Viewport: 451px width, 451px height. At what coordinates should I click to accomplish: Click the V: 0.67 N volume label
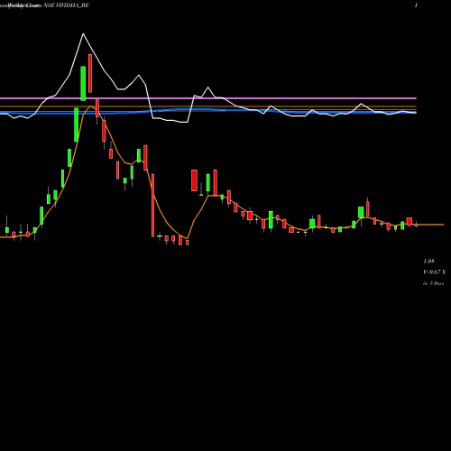click(435, 272)
